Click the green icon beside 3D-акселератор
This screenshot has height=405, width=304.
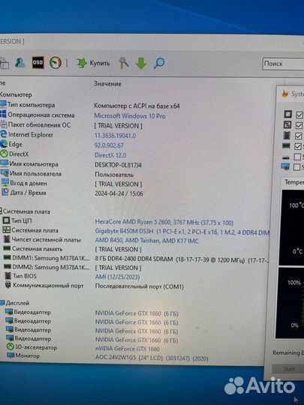(x=10, y=346)
